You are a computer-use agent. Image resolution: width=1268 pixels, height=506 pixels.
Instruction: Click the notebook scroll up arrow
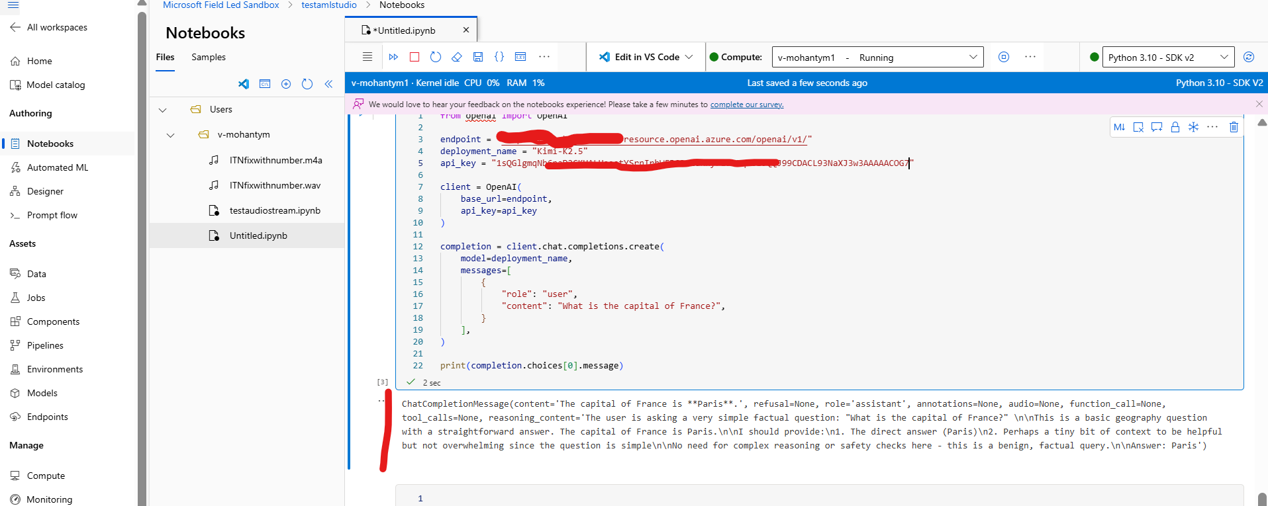1262,122
